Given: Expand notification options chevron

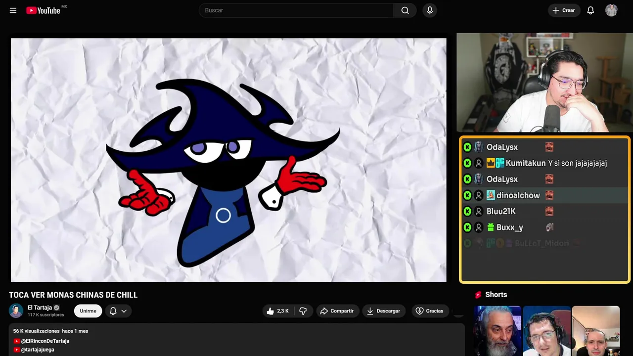Looking at the screenshot, I should [124, 311].
